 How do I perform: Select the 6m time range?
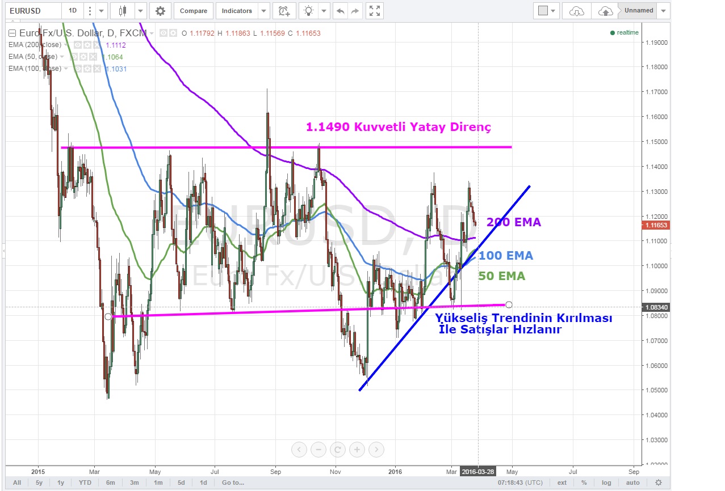pyautogui.click(x=110, y=482)
